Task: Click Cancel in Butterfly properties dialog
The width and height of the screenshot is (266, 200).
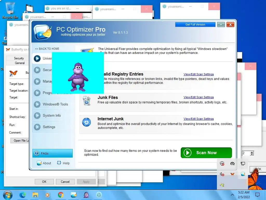Action: click(x=65, y=182)
